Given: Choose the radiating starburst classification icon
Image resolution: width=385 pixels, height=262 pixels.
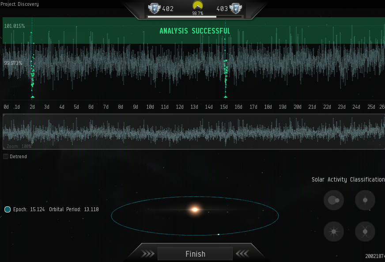Looking at the screenshot, I should pos(334,231).
